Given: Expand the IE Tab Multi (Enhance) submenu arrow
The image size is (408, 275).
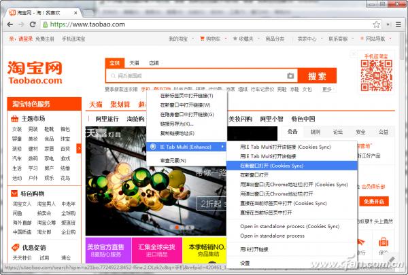Looking at the screenshot, I should click(x=222, y=147).
